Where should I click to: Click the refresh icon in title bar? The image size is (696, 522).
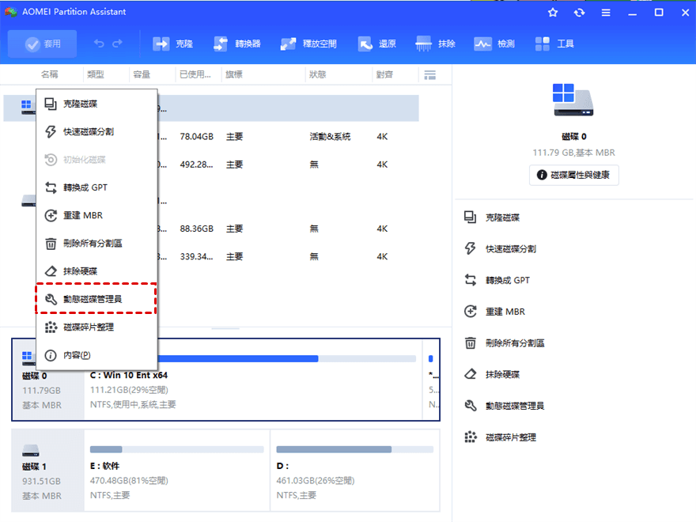tap(579, 13)
